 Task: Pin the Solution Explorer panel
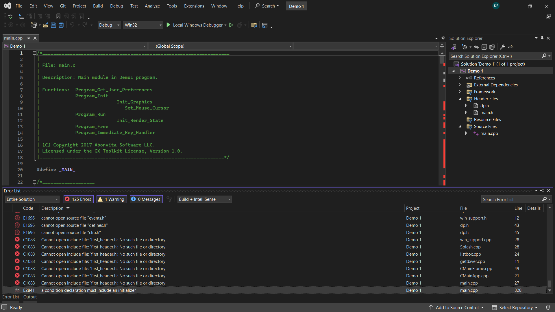(542, 38)
